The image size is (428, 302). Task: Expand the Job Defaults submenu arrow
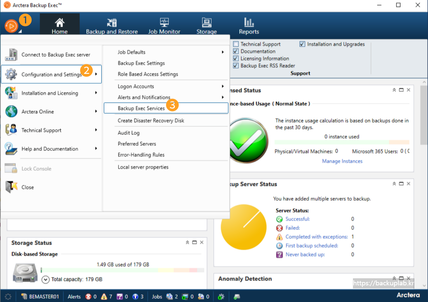tap(223, 52)
